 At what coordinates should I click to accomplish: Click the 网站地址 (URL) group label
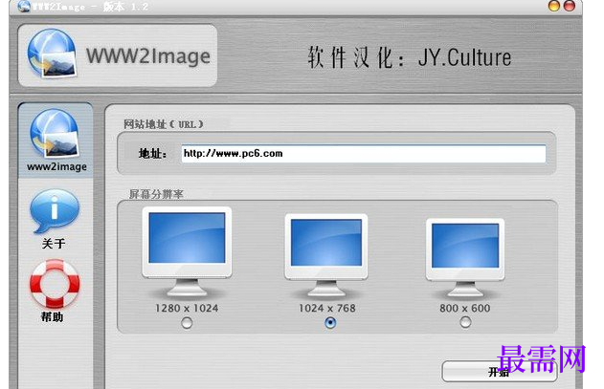164,124
